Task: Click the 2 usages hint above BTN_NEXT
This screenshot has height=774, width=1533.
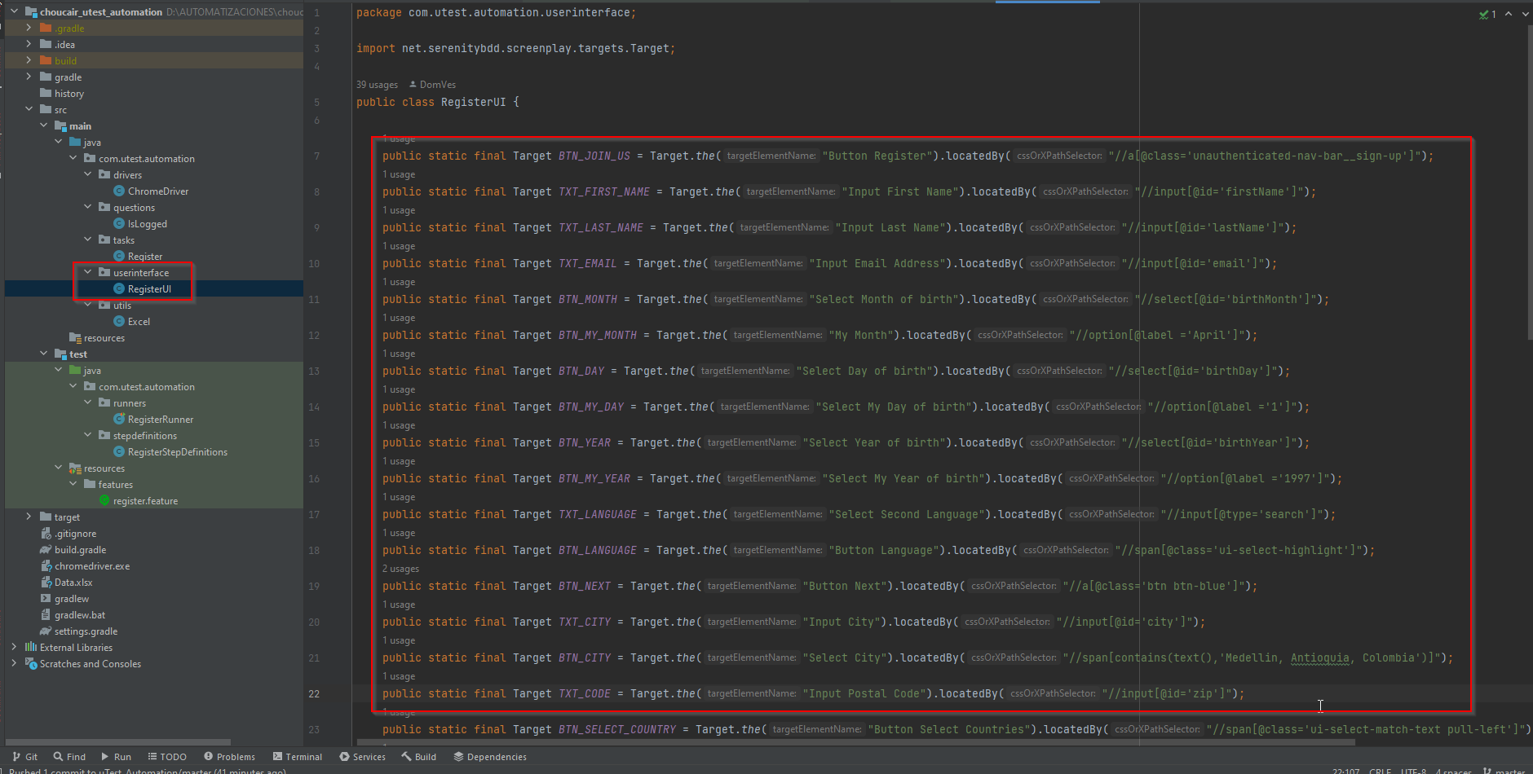Action: (400, 569)
